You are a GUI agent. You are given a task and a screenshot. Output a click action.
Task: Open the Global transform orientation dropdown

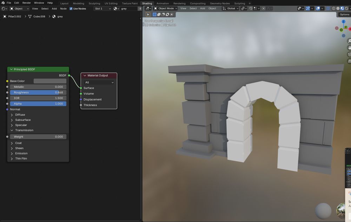tap(231, 8)
